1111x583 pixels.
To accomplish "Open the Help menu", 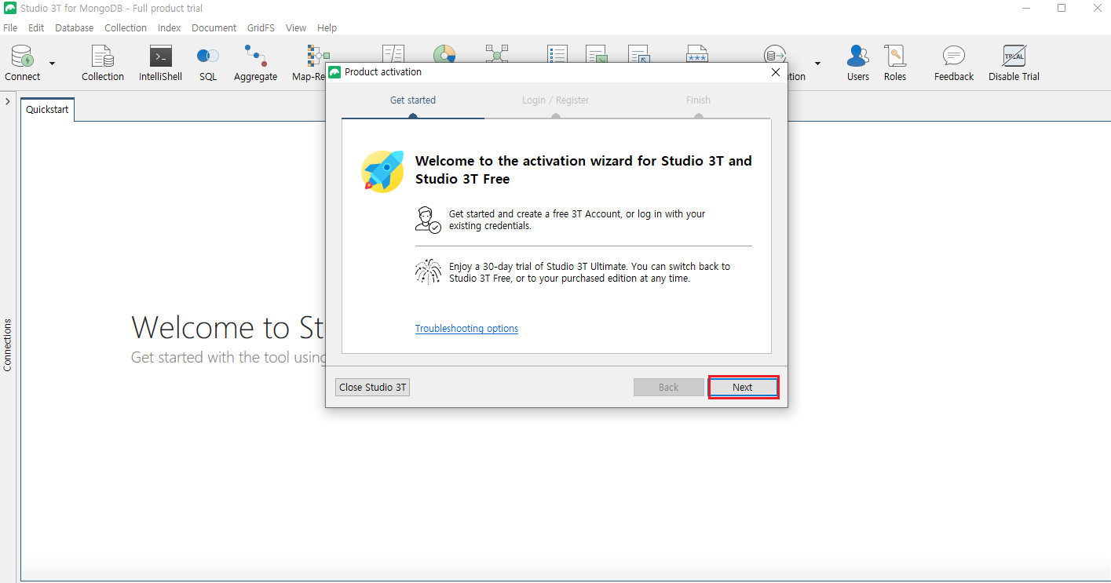I will pyautogui.click(x=327, y=27).
